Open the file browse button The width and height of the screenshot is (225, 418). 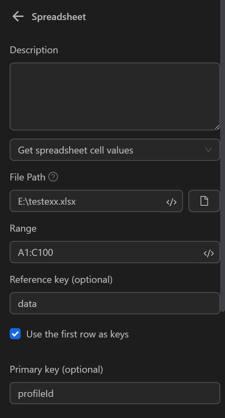204,201
